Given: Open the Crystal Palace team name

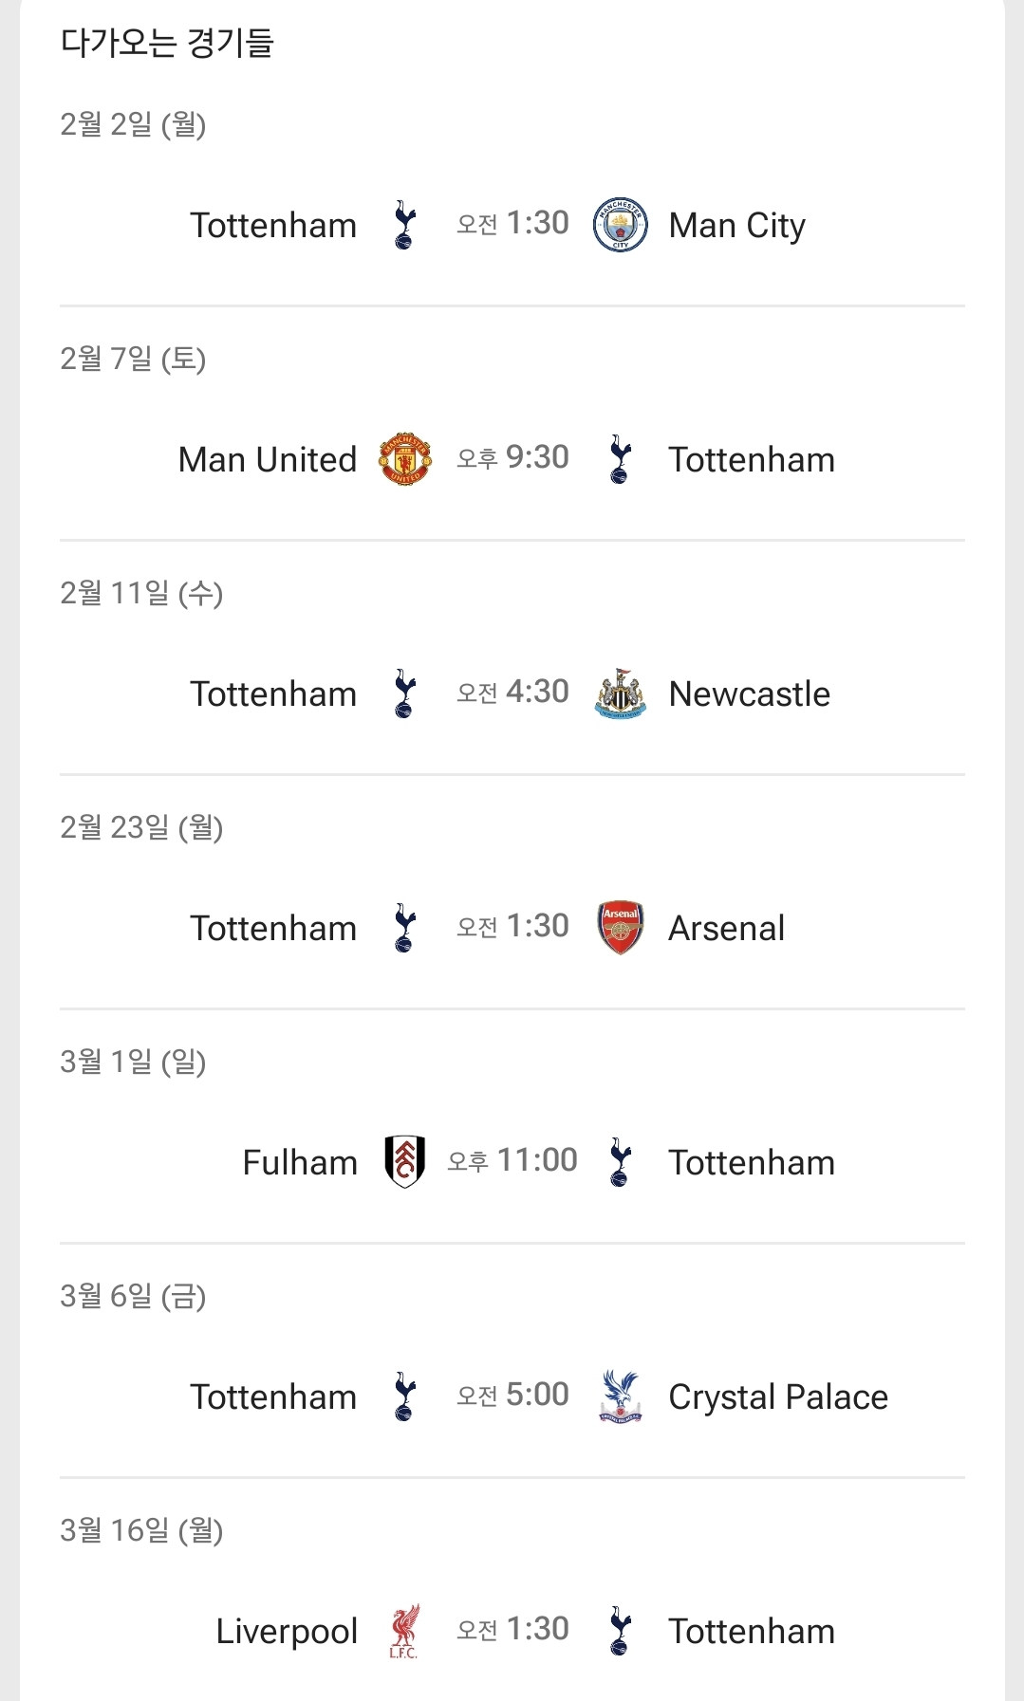Looking at the screenshot, I should pos(777,1397).
